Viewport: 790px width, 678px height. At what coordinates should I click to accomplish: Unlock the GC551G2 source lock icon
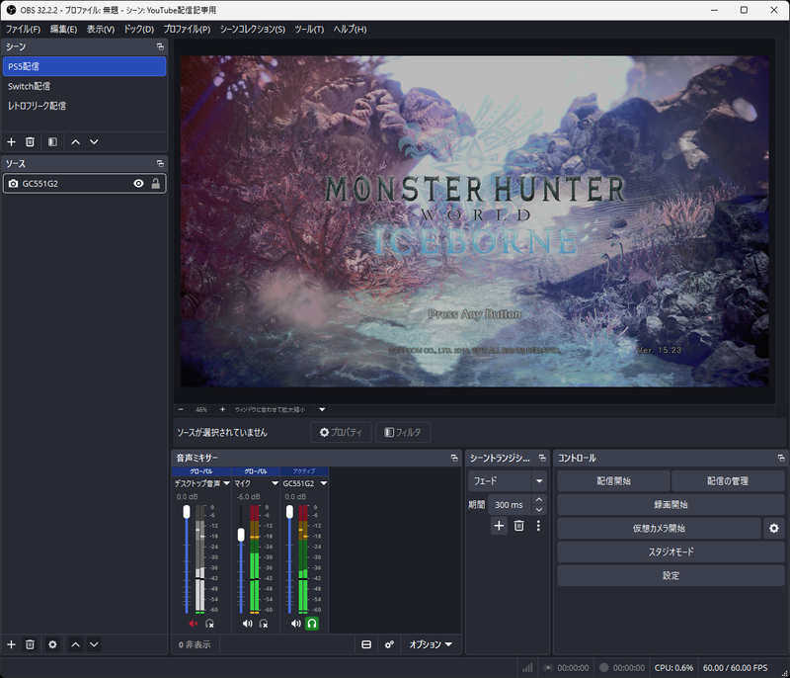[x=156, y=184]
